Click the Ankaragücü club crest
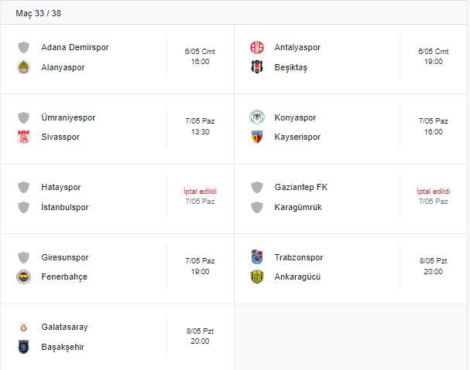 click(x=256, y=277)
